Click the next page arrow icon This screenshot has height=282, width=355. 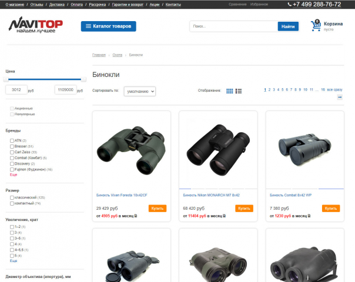[340, 97]
